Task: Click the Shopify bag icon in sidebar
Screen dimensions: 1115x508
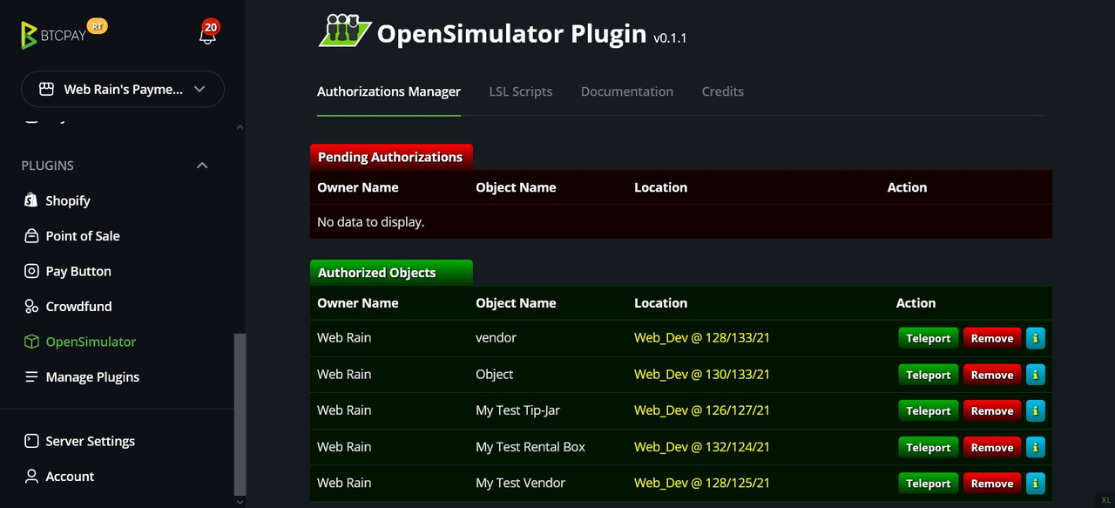Action: pos(31,200)
